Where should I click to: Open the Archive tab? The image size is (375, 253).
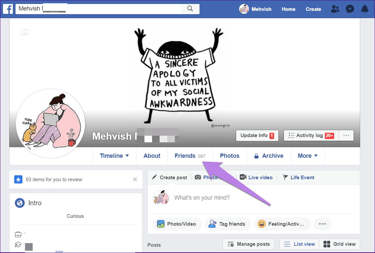click(x=268, y=156)
